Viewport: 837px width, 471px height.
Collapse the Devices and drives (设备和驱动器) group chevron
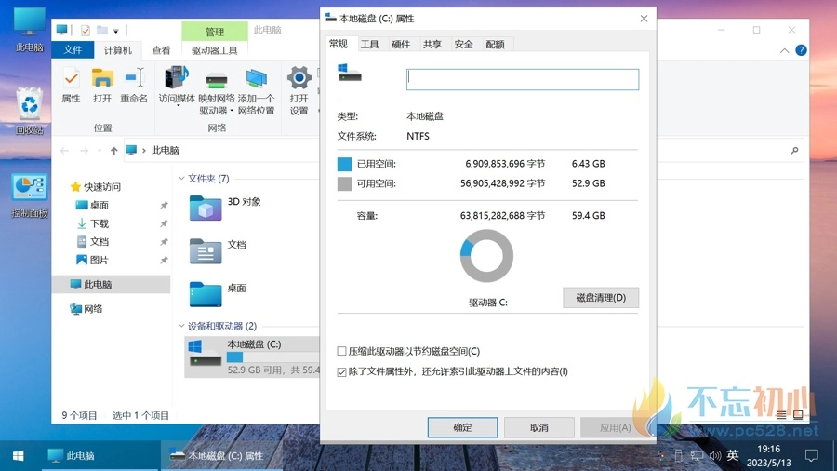181,326
